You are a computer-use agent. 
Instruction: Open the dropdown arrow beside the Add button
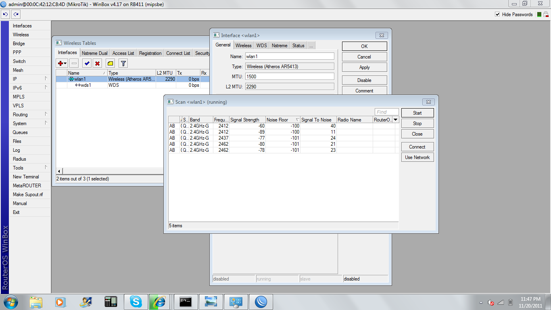click(x=65, y=63)
